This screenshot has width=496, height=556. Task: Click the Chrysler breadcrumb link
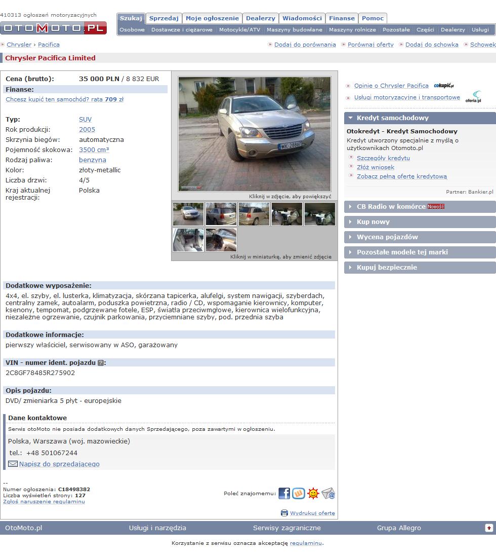(19, 45)
